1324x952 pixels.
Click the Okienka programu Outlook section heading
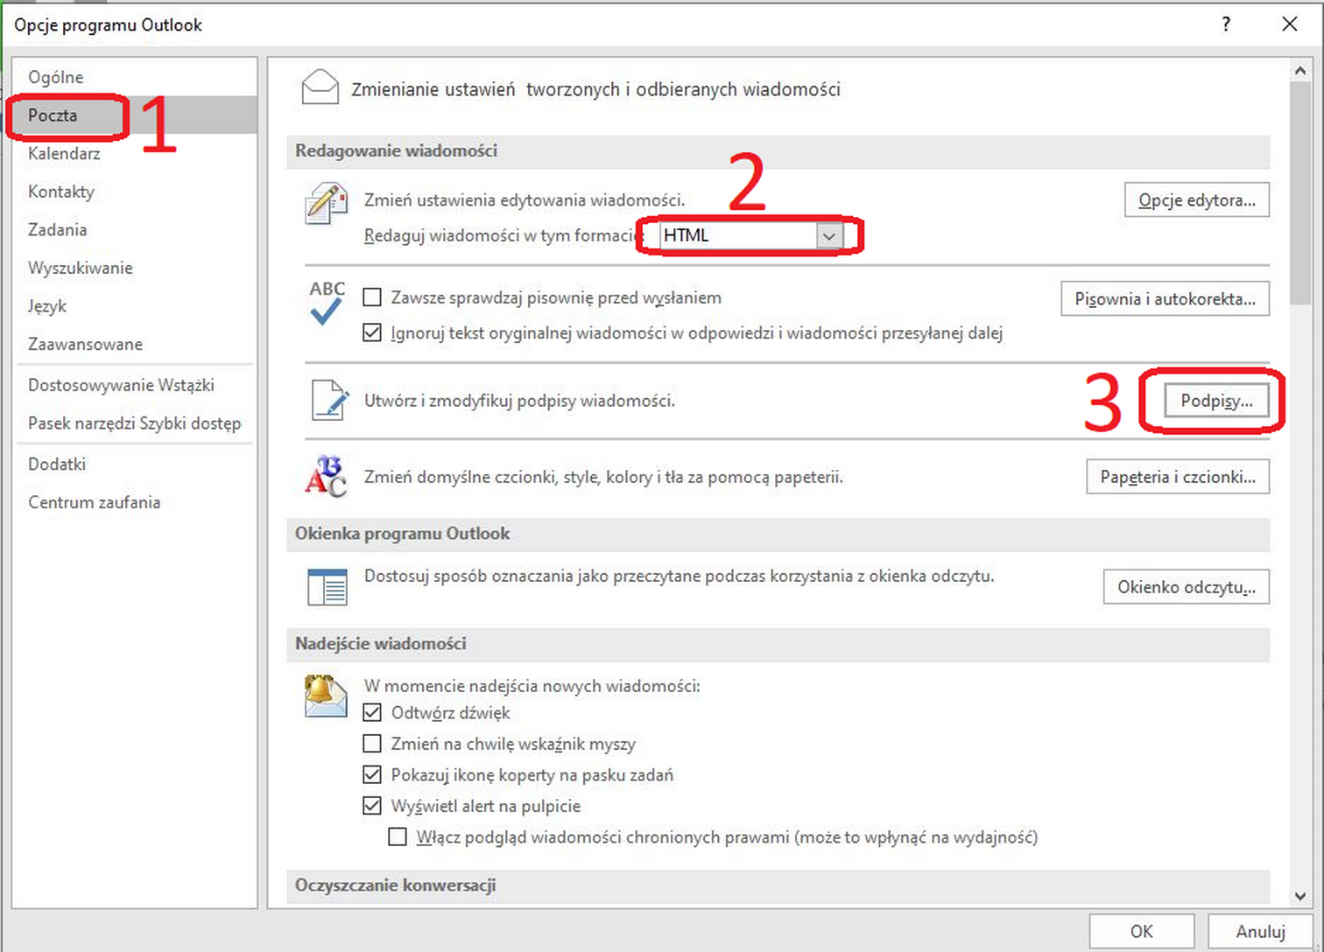pos(402,534)
